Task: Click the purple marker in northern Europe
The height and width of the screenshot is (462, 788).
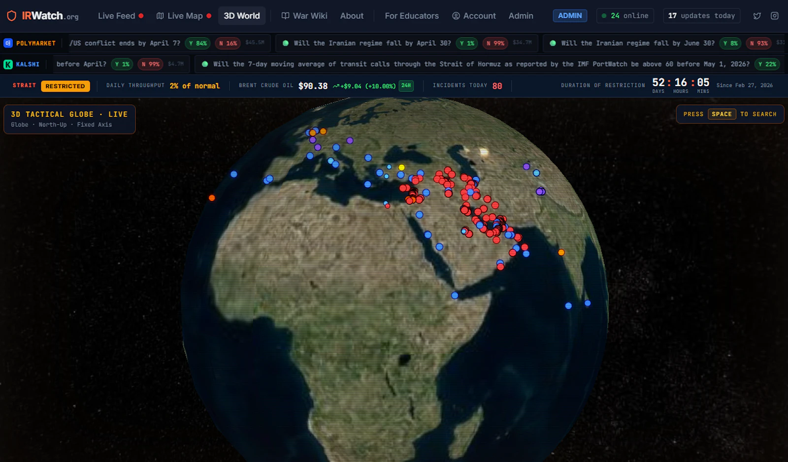Action: click(x=350, y=140)
